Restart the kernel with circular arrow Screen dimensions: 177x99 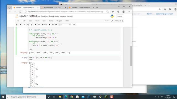click(x=53, y=25)
